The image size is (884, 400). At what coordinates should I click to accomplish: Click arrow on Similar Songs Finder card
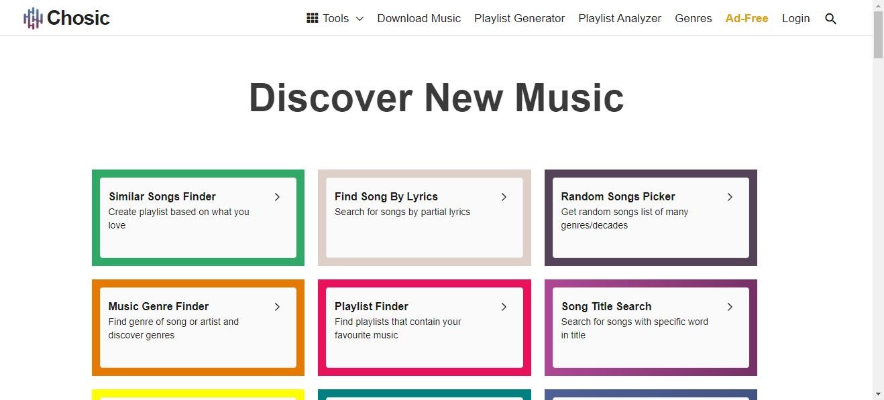[277, 196]
